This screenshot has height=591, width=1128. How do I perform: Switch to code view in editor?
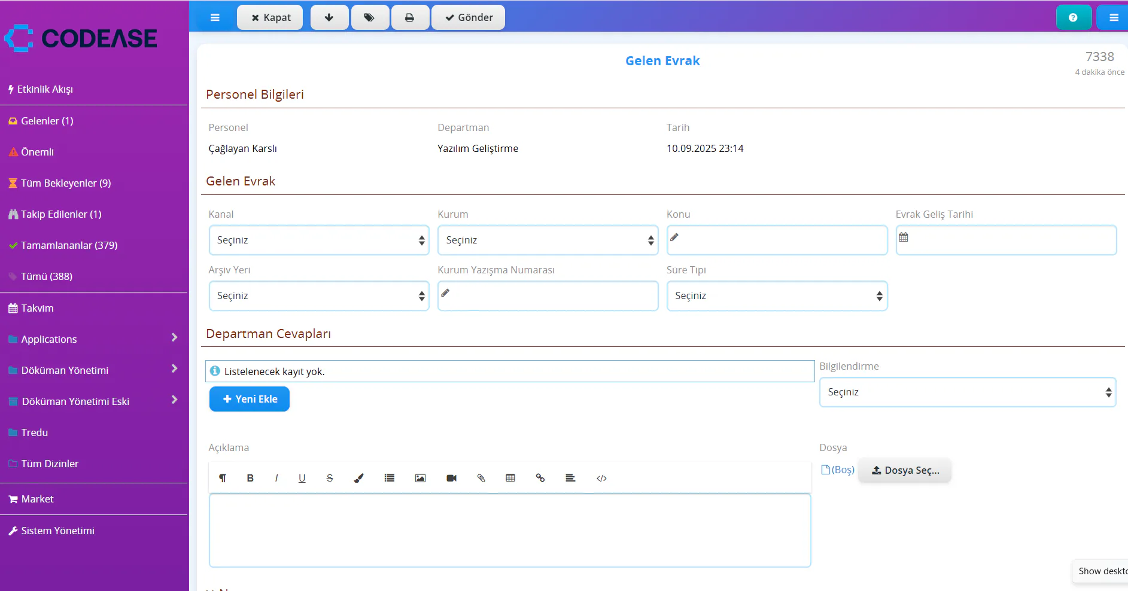click(x=602, y=478)
